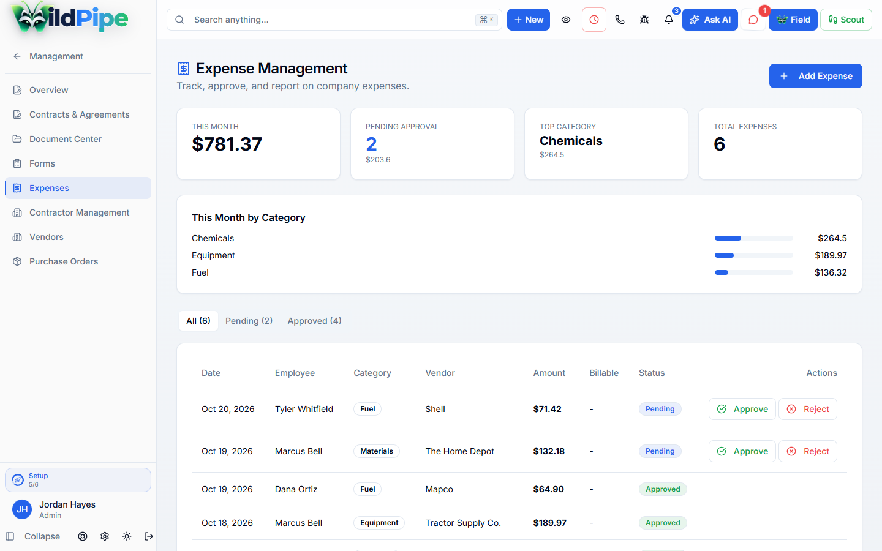Approve Tyler Whitfield's Shell expense
The height and width of the screenshot is (551, 882).
[742, 409]
